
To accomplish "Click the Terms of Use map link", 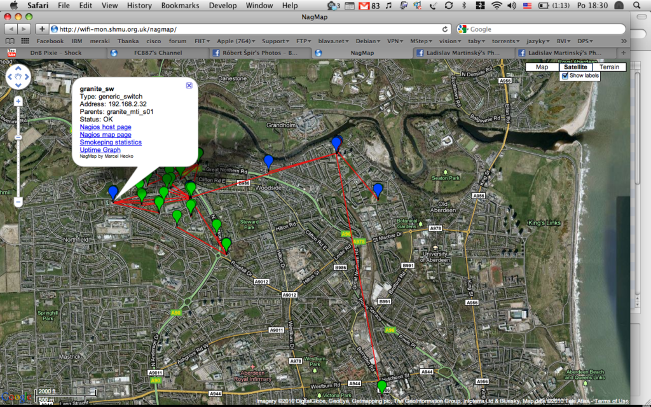I will [611, 401].
